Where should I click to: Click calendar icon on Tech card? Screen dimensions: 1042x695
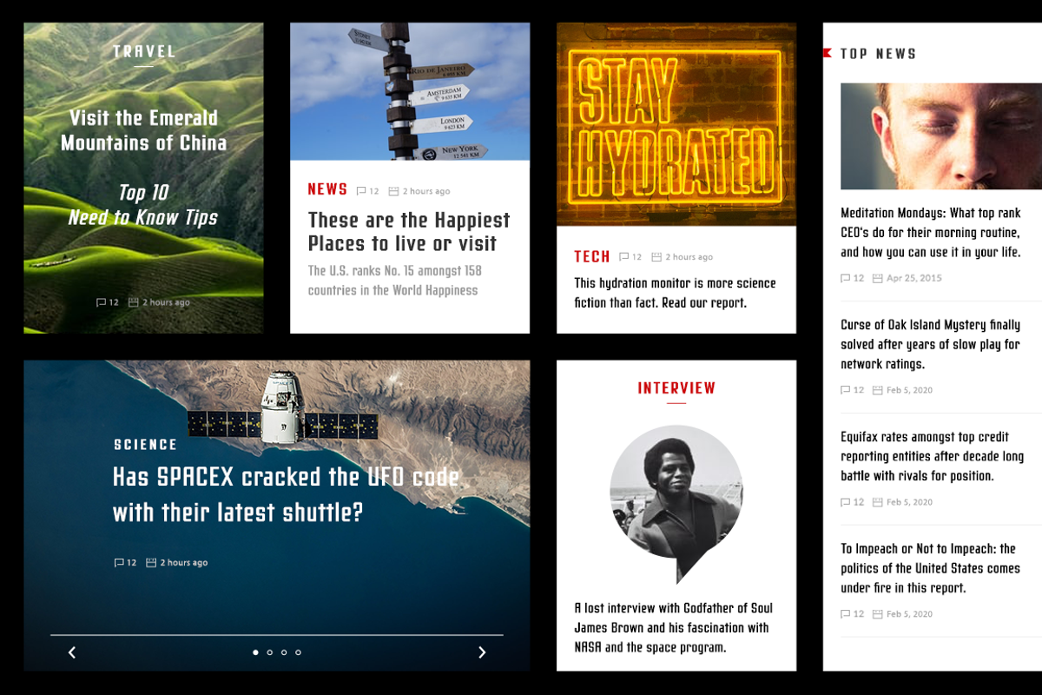(x=656, y=257)
